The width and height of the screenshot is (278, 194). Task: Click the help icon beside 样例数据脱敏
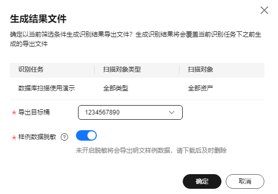pyautogui.click(x=64, y=137)
